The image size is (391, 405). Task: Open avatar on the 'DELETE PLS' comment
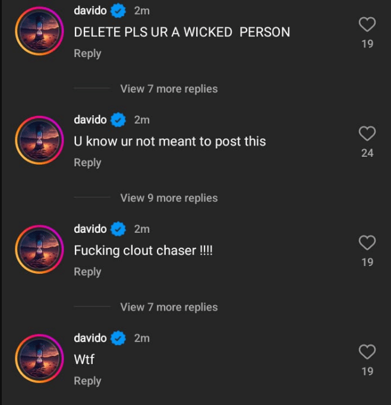(39, 31)
